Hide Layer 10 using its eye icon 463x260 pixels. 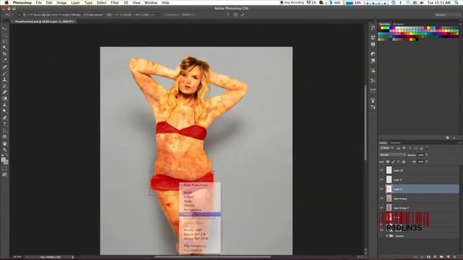click(x=381, y=170)
